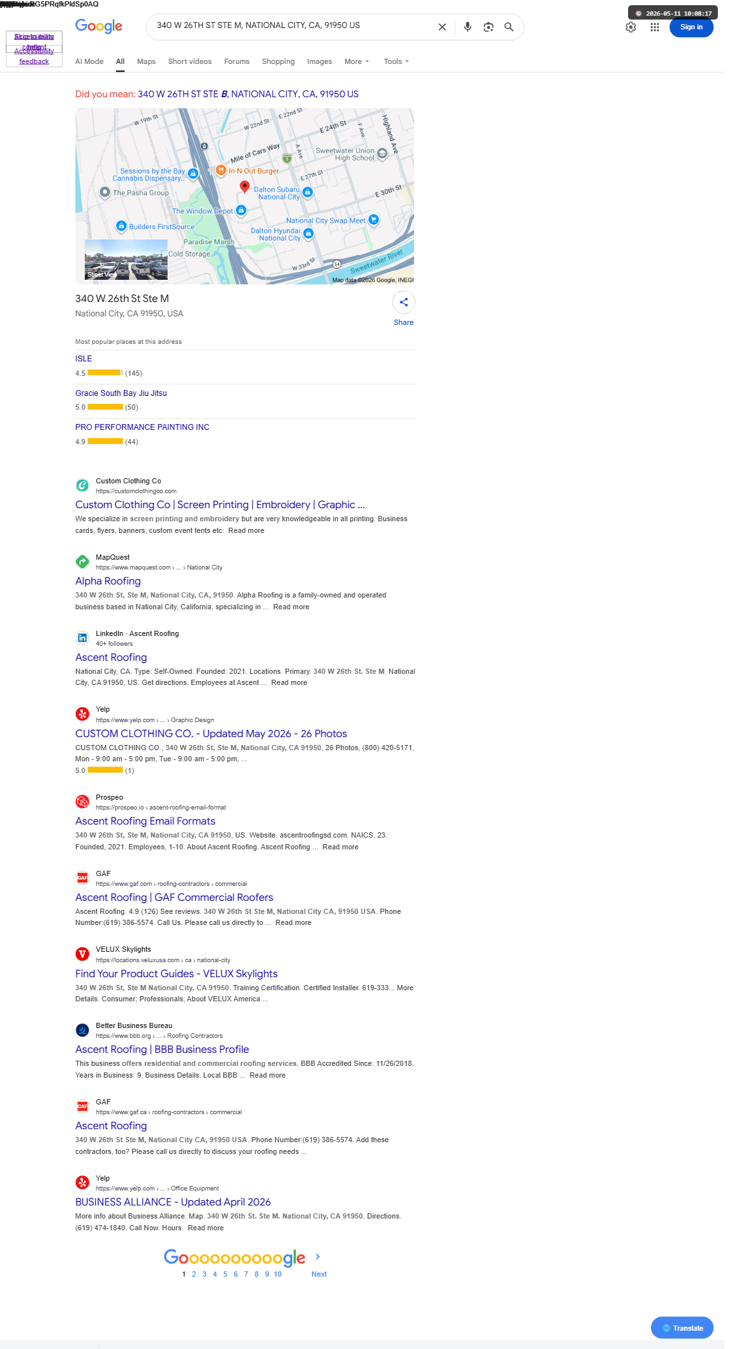Open Ascent Roofing Email Formats result
Viewport: 733px width, 1349px height.
[145, 821]
